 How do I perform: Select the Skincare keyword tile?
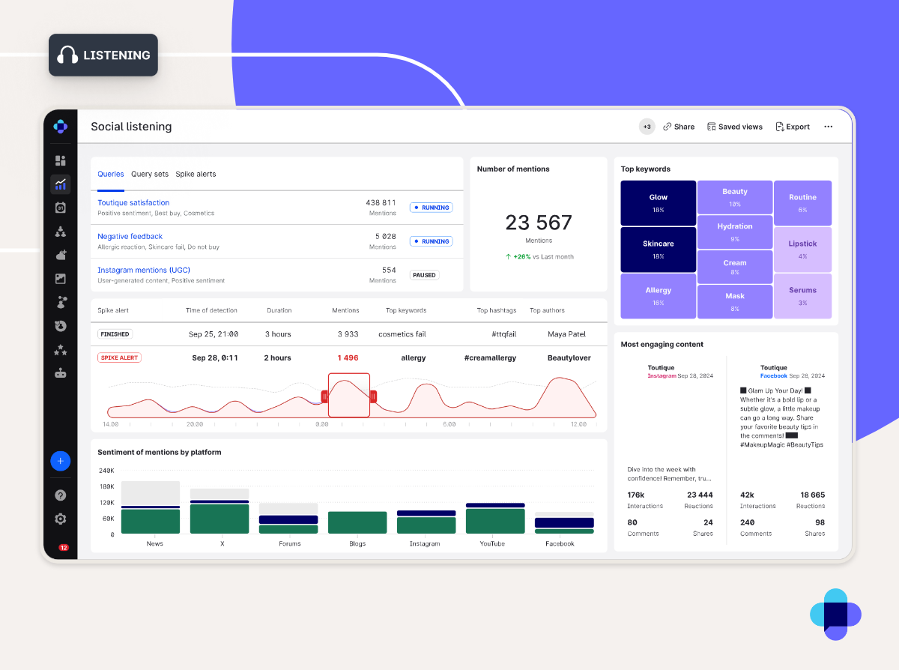[659, 250]
